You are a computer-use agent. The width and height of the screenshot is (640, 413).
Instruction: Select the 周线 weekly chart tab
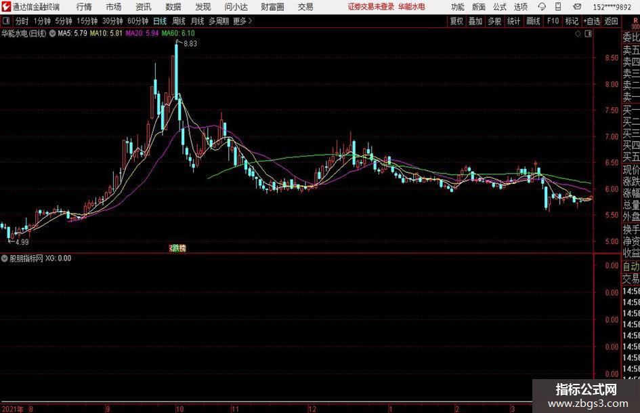pyautogui.click(x=178, y=21)
